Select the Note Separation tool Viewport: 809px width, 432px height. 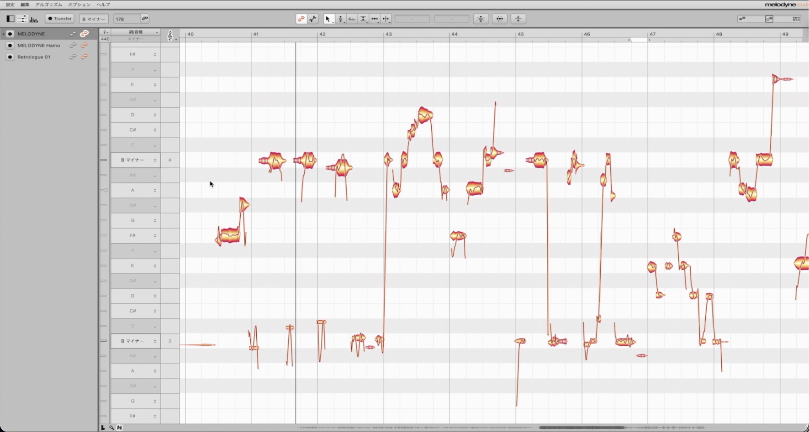(386, 19)
